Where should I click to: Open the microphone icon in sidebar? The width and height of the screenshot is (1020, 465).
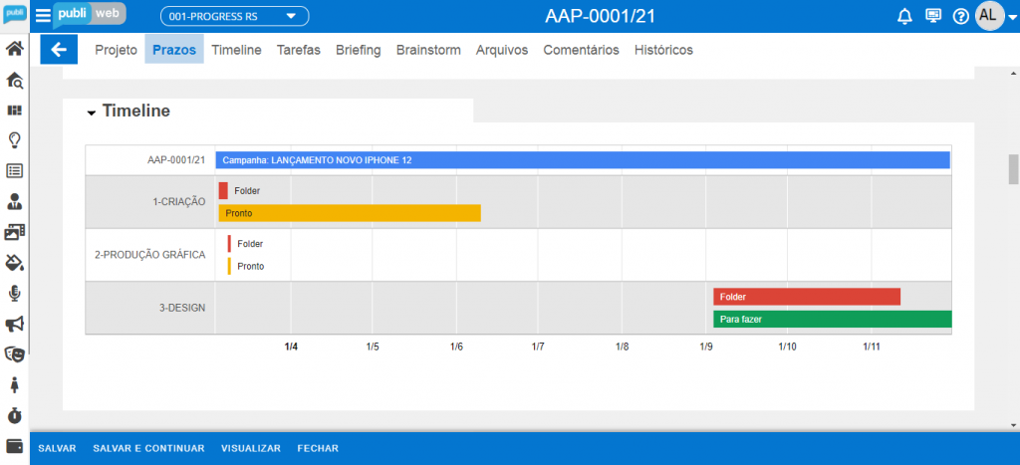(x=14, y=294)
